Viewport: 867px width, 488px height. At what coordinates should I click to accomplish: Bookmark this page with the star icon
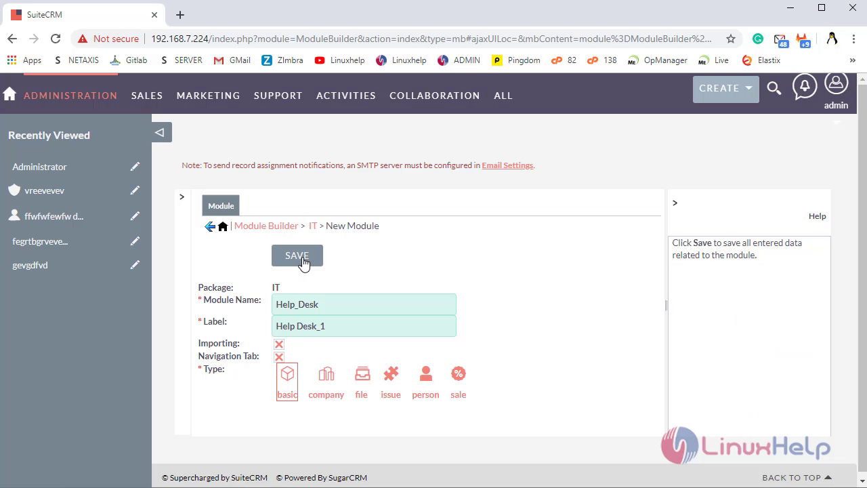[731, 39]
